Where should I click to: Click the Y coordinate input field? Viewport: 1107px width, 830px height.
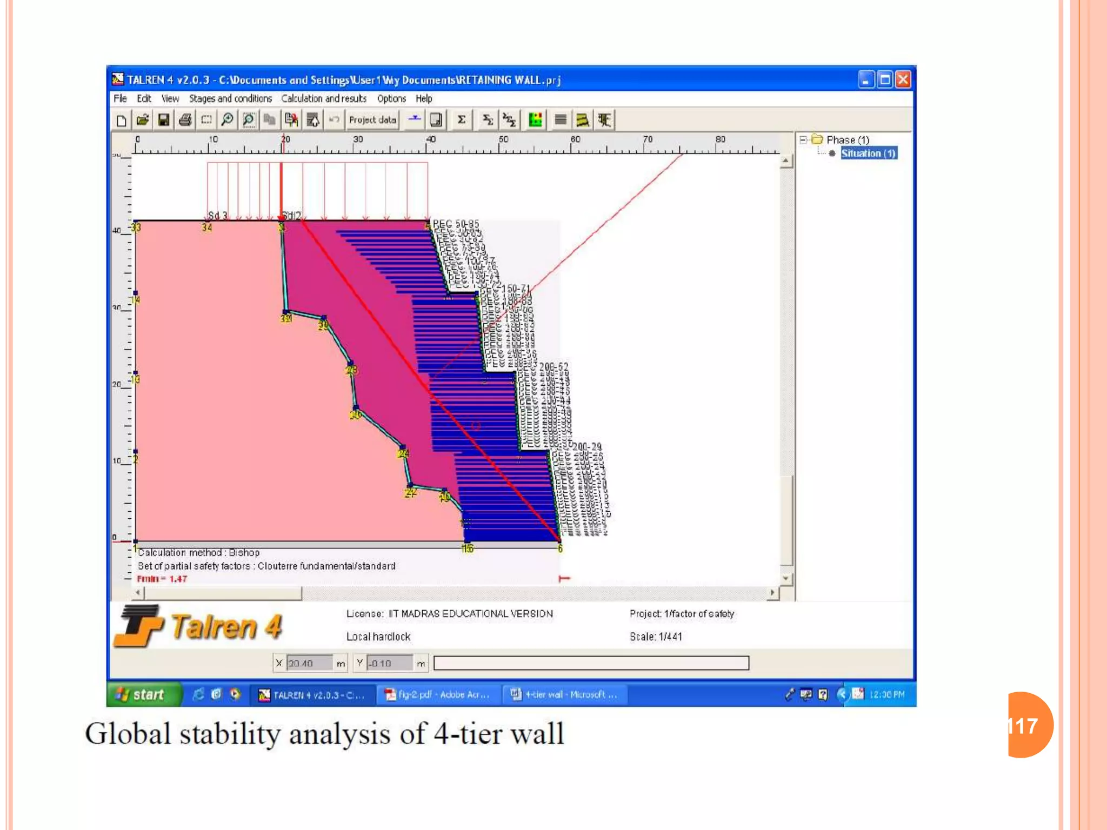click(x=390, y=663)
